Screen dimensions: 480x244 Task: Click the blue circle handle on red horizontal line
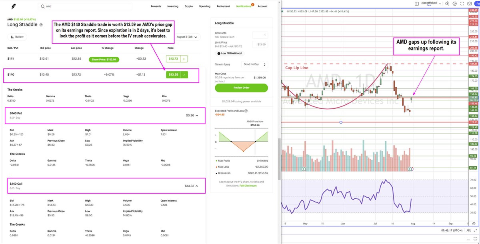click(x=341, y=122)
